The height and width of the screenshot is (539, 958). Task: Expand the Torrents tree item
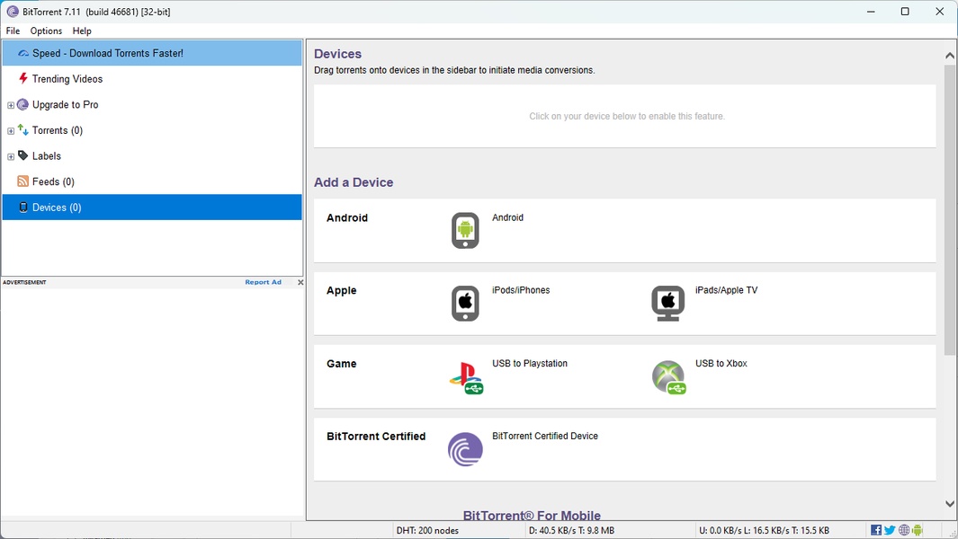coord(9,130)
